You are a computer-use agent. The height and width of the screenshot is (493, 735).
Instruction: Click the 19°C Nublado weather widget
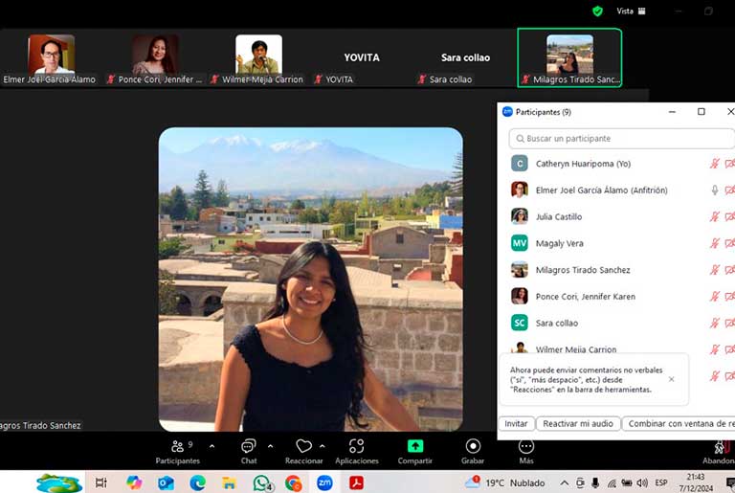[505, 482]
